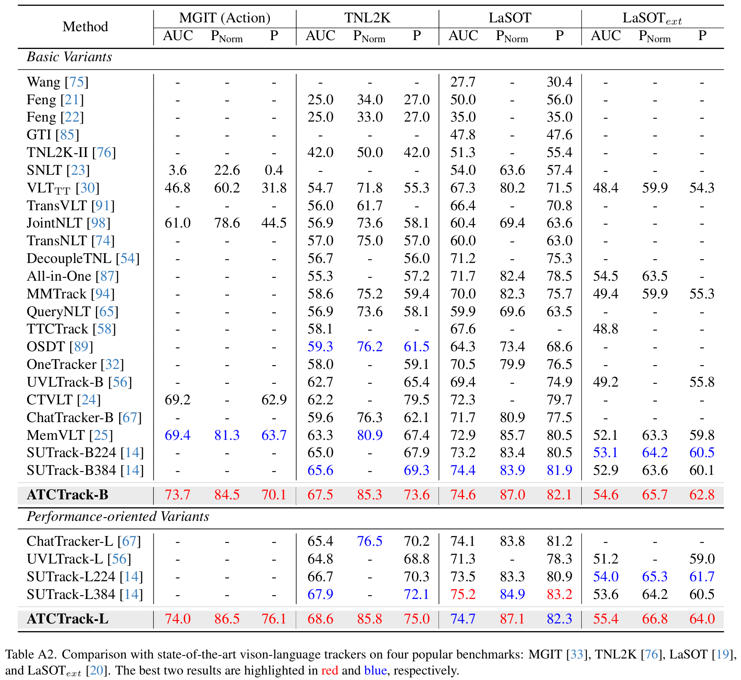This screenshot has height=680, width=741.
Task: Click the Performance-oriented Variants heading
Action: [x=118, y=517]
